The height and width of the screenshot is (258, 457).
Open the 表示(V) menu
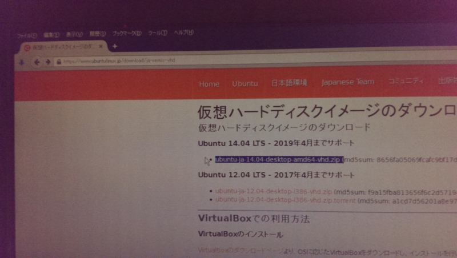pyautogui.click(x=74, y=34)
